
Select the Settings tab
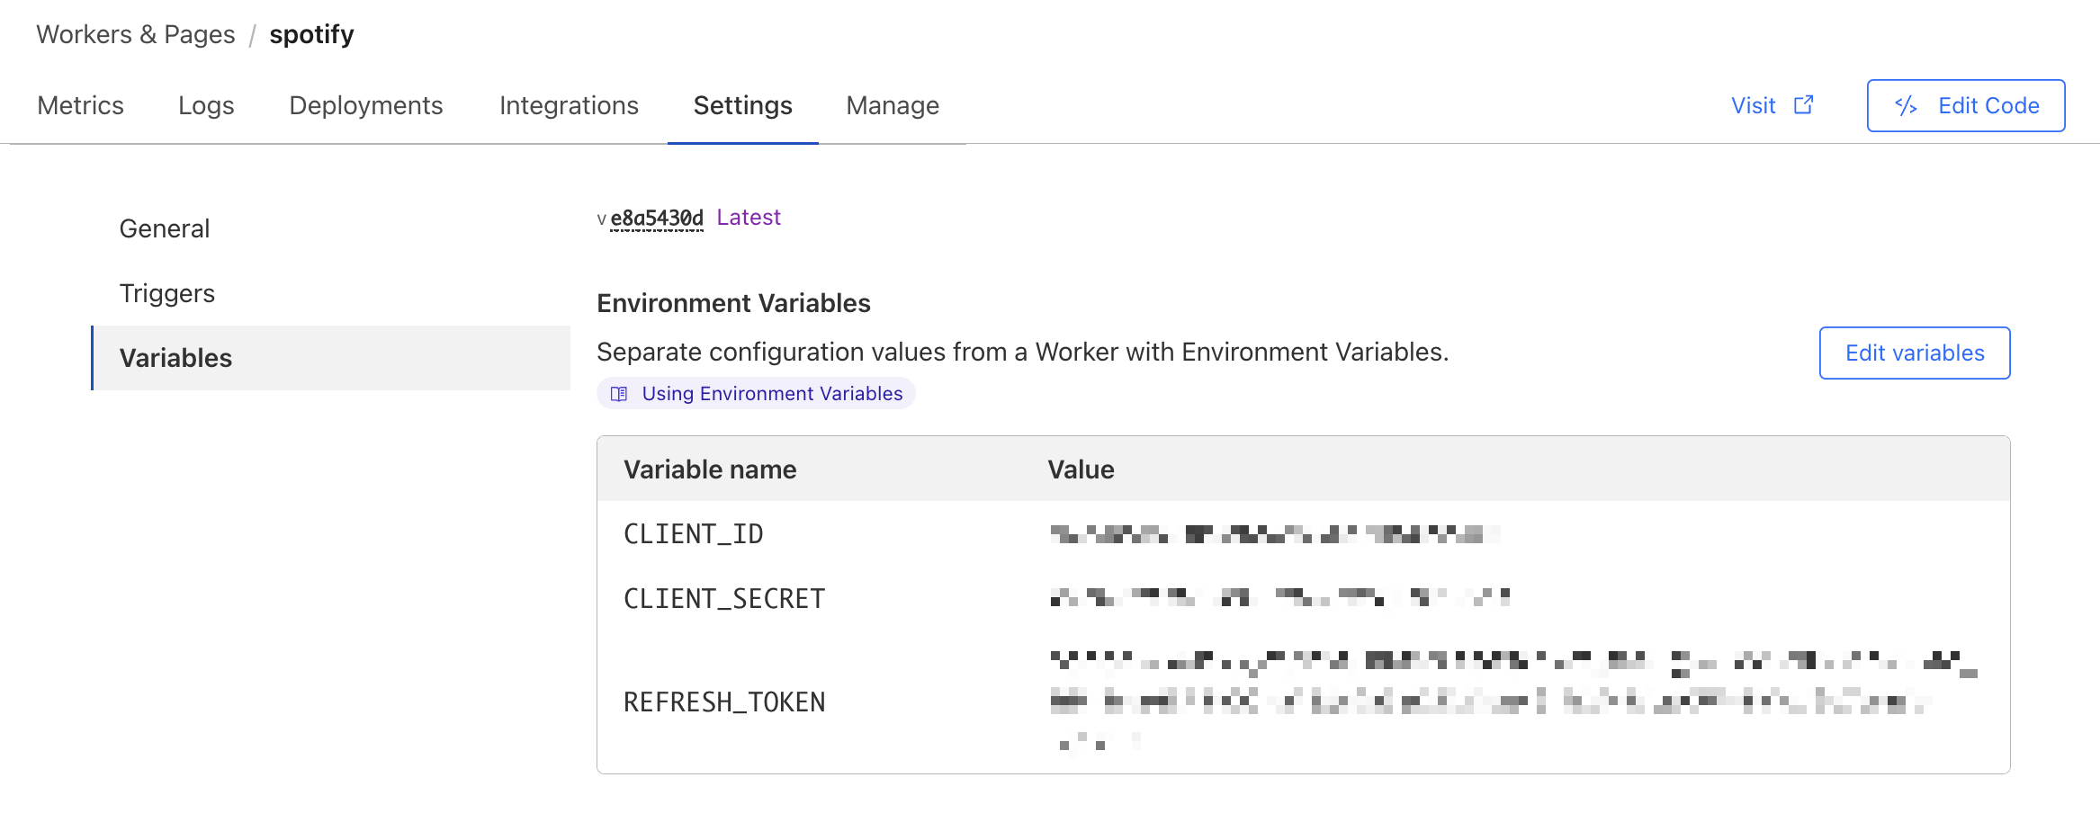(742, 105)
